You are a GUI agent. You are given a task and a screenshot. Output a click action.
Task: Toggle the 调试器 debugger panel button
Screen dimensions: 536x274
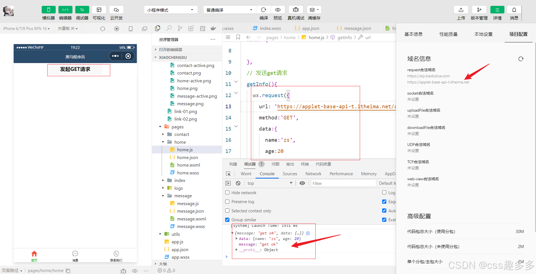pyautogui.click(x=82, y=10)
